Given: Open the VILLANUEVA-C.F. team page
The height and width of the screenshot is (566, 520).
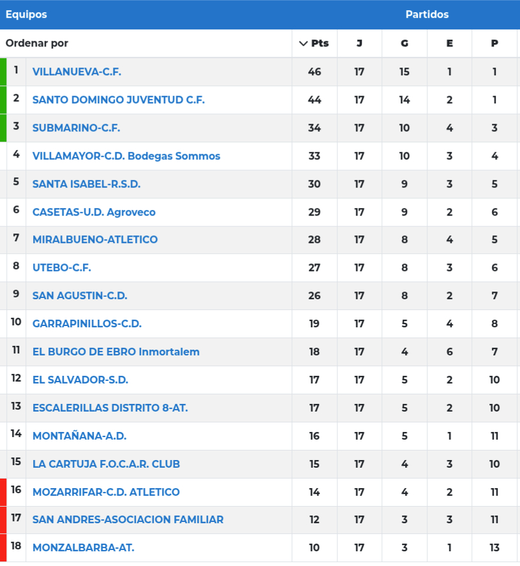Looking at the screenshot, I should tap(77, 71).
